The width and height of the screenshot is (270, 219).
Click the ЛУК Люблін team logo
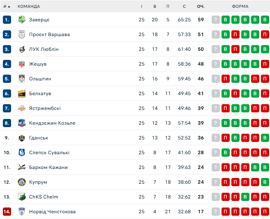pyautogui.click(x=22, y=49)
